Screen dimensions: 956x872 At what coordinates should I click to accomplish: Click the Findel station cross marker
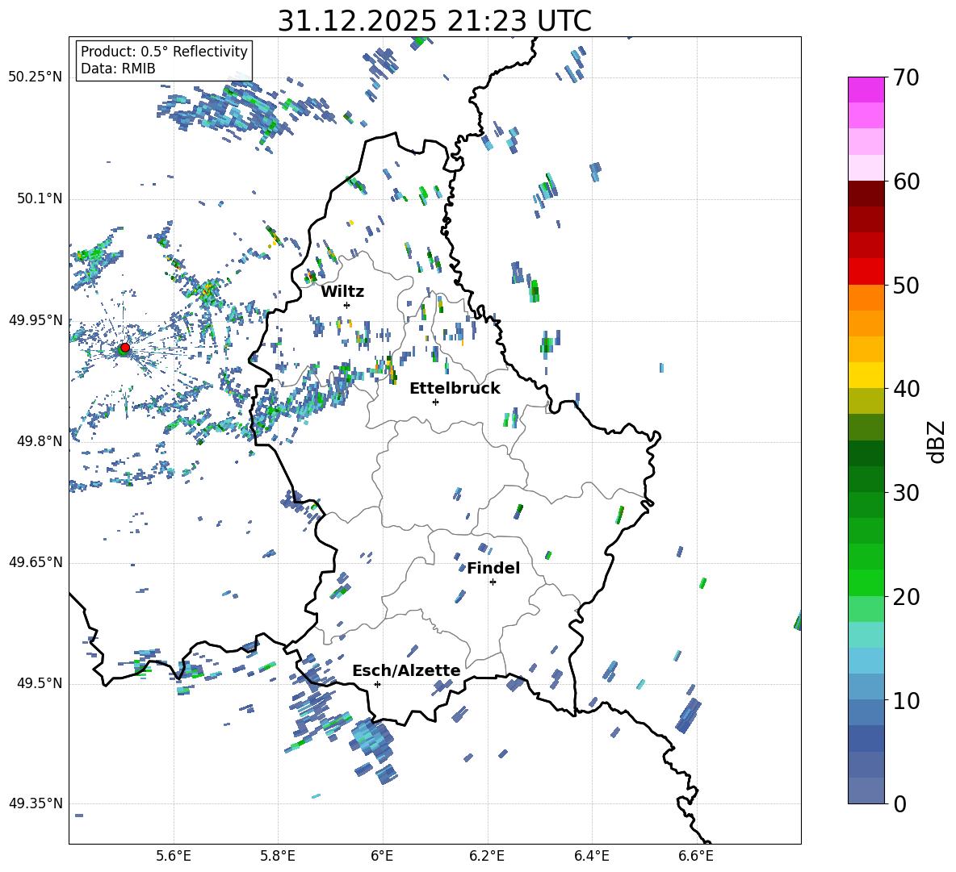pyautogui.click(x=493, y=582)
